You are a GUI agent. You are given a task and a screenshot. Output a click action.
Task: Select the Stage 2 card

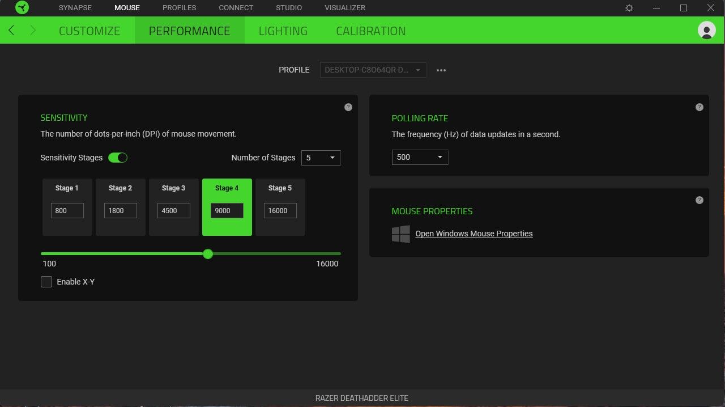click(121, 207)
